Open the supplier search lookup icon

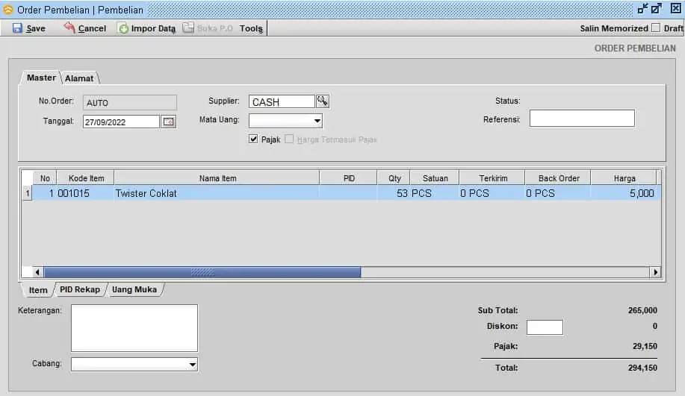(x=323, y=101)
